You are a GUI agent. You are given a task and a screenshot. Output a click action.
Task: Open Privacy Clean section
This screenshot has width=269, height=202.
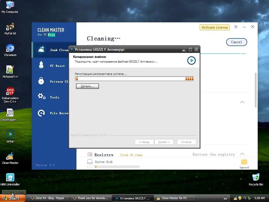click(50, 82)
